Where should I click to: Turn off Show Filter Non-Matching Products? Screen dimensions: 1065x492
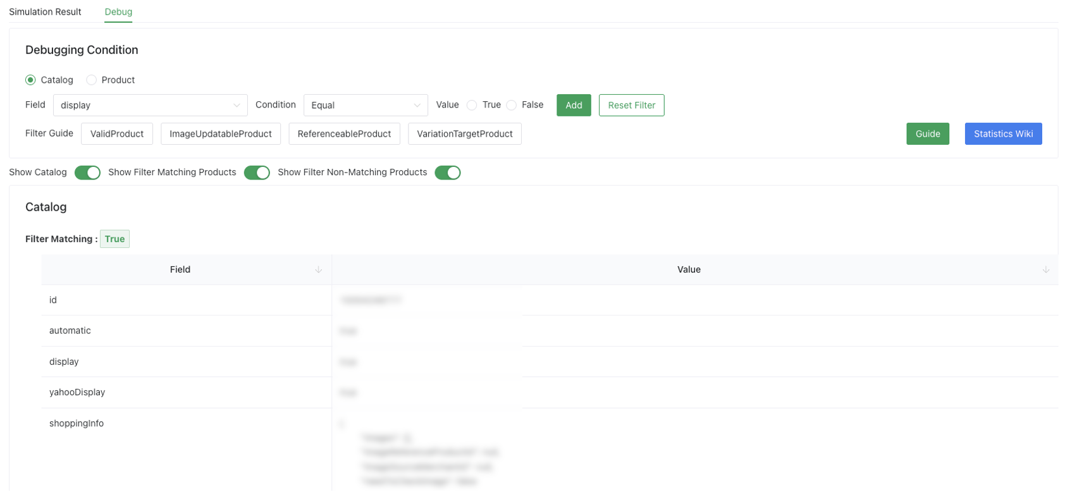click(447, 173)
